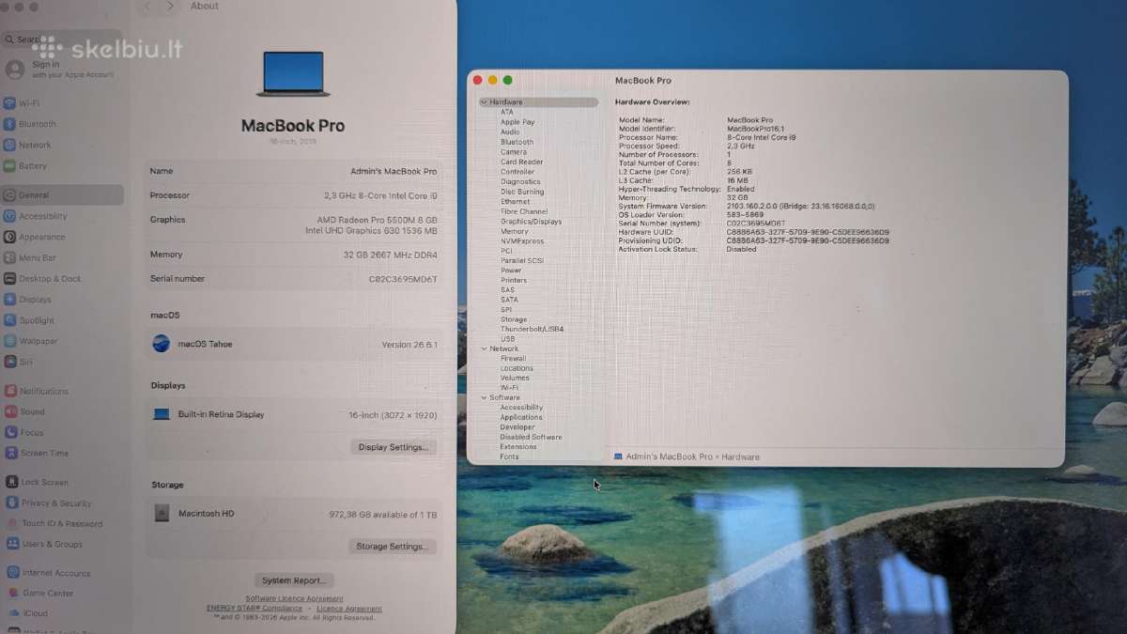Open the Software Licence Agreement link

294,598
